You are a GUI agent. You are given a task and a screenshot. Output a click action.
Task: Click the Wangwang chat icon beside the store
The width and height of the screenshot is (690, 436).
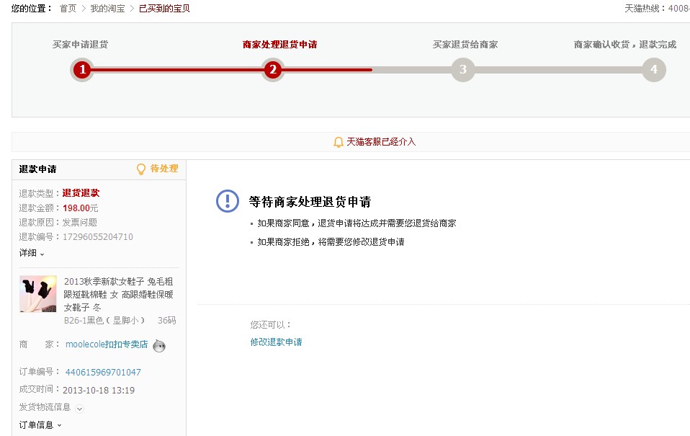pos(159,346)
